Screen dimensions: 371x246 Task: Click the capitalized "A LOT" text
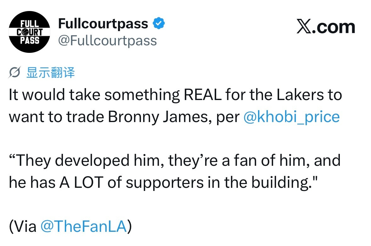82,182
